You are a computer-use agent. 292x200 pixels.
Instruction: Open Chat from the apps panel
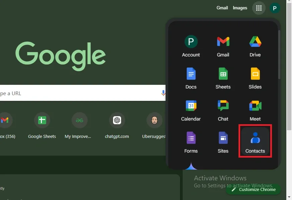click(x=223, y=111)
